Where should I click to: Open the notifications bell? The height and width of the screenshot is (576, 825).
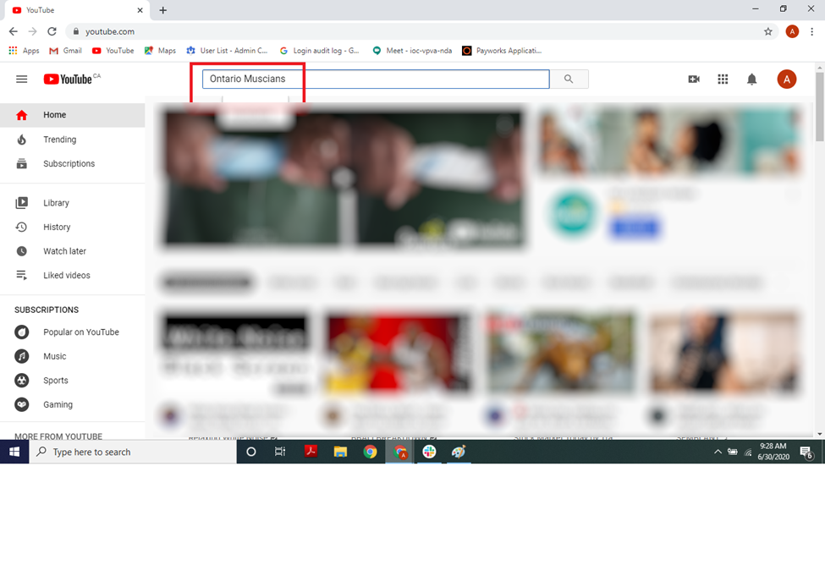coord(752,80)
